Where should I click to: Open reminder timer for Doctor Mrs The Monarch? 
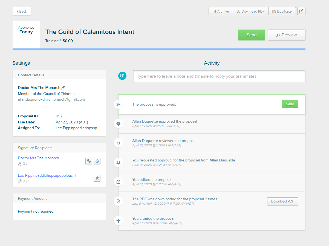click(x=97, y=161)
